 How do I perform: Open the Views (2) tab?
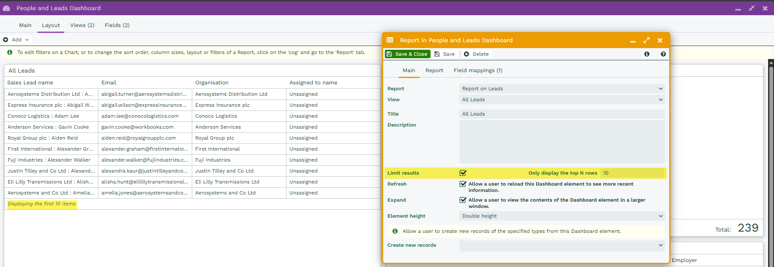(x=82, y=25)
